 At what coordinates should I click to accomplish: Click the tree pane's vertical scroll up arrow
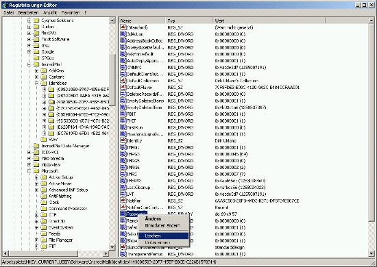coord(112,21)
